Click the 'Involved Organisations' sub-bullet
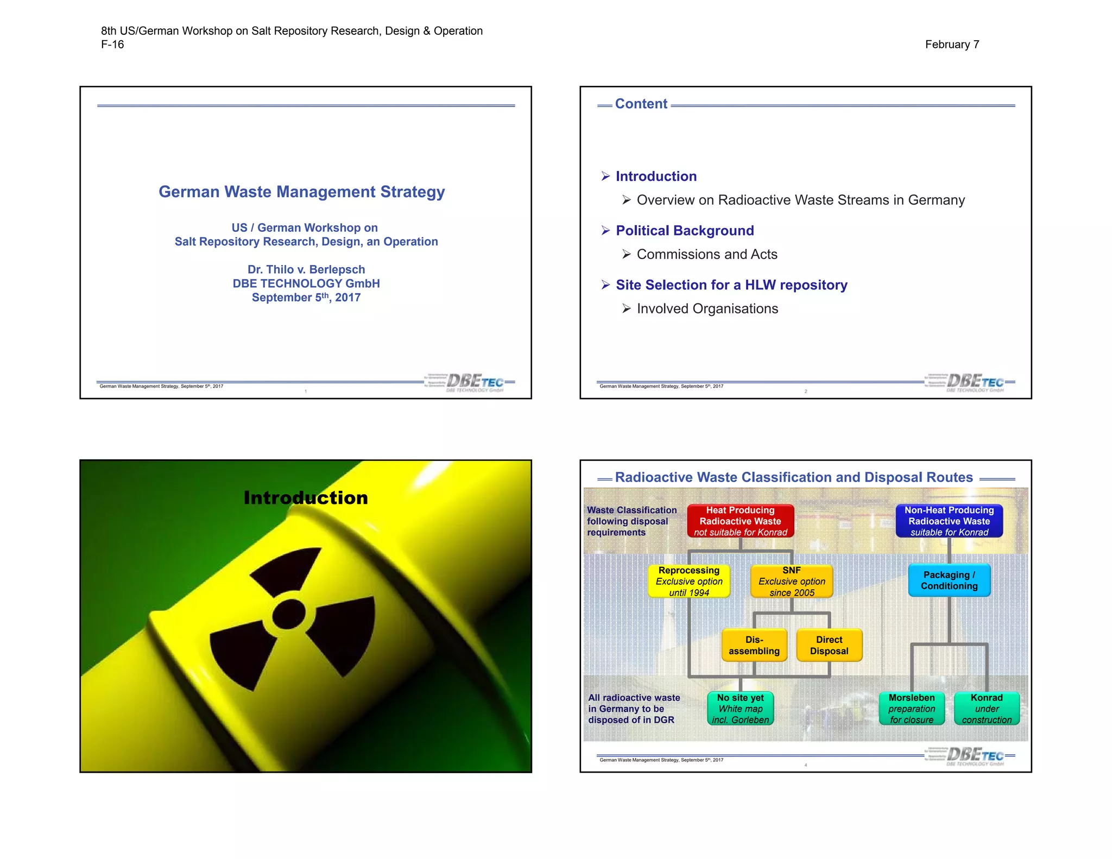 click(707, 309)
